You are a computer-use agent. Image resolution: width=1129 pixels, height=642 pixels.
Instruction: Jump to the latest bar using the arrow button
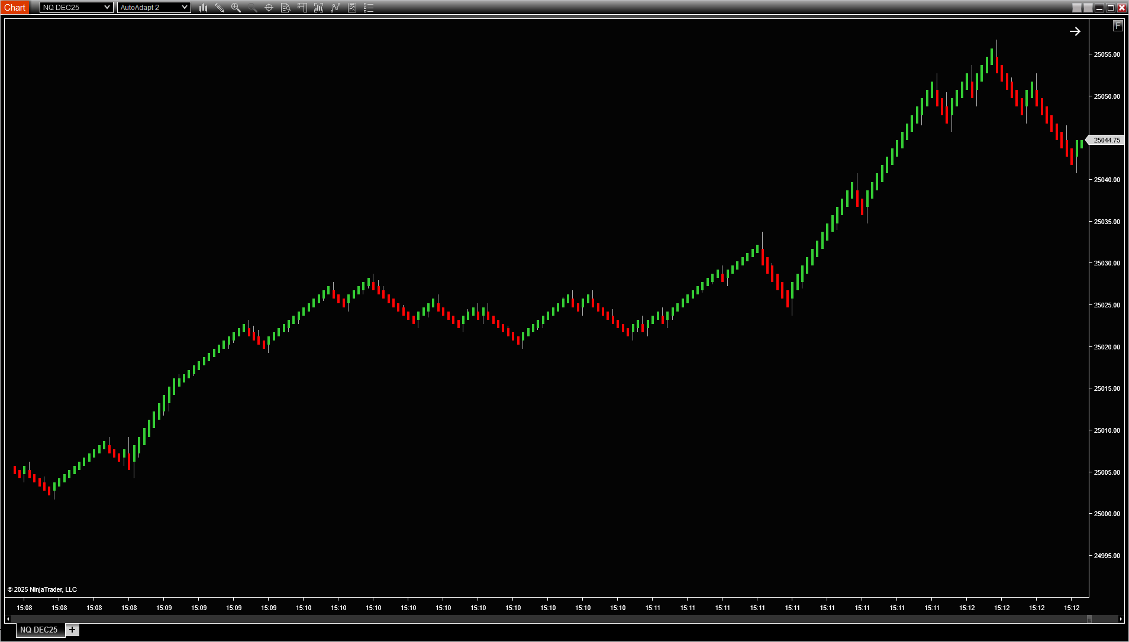pos(1075,31)
